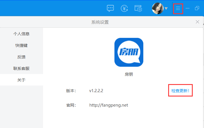Click the 房朋 app logo
The height and width of the screenshot is (128, 204).
(x=129, y=52)
